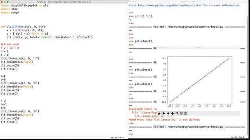Click the -10.0 x-axis tick label
Screen dimensions: 250x140
coord(170,106)
